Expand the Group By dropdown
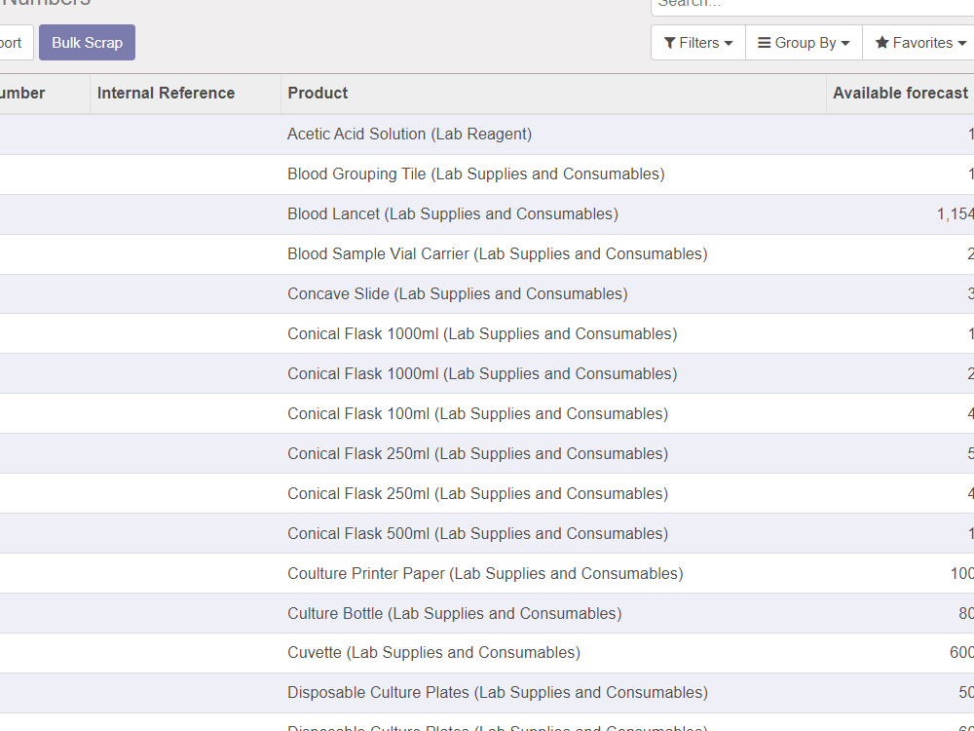 tap(804, 42)
